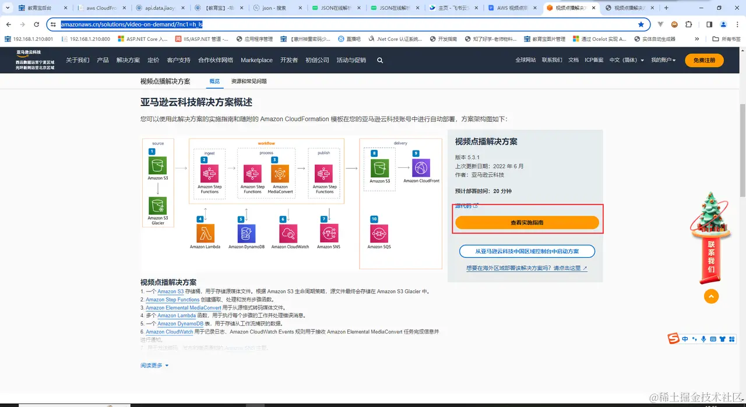Viewport: 746px width, 407px height.
Task: Open a new browser tab with plus icon
Action: click(666, 8)
